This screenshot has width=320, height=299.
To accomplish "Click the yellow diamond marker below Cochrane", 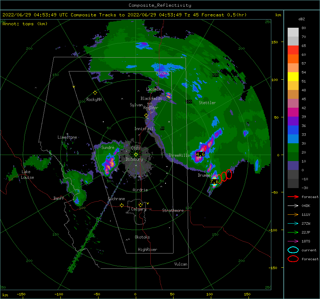I will point(122,205).
